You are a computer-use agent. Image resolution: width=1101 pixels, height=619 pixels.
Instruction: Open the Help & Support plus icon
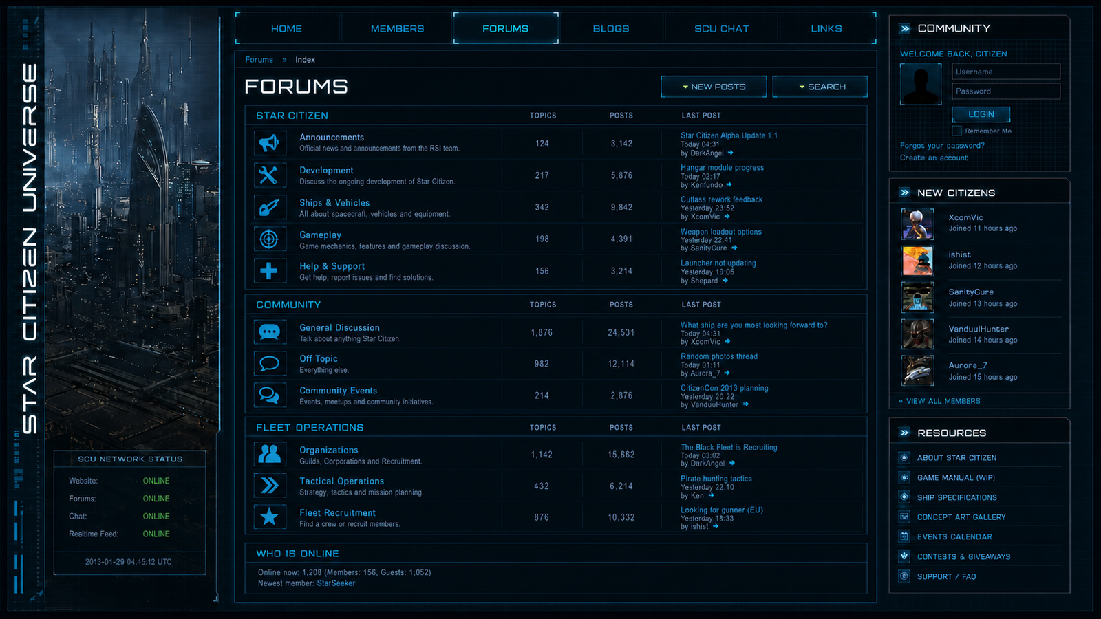coord(269,271)
